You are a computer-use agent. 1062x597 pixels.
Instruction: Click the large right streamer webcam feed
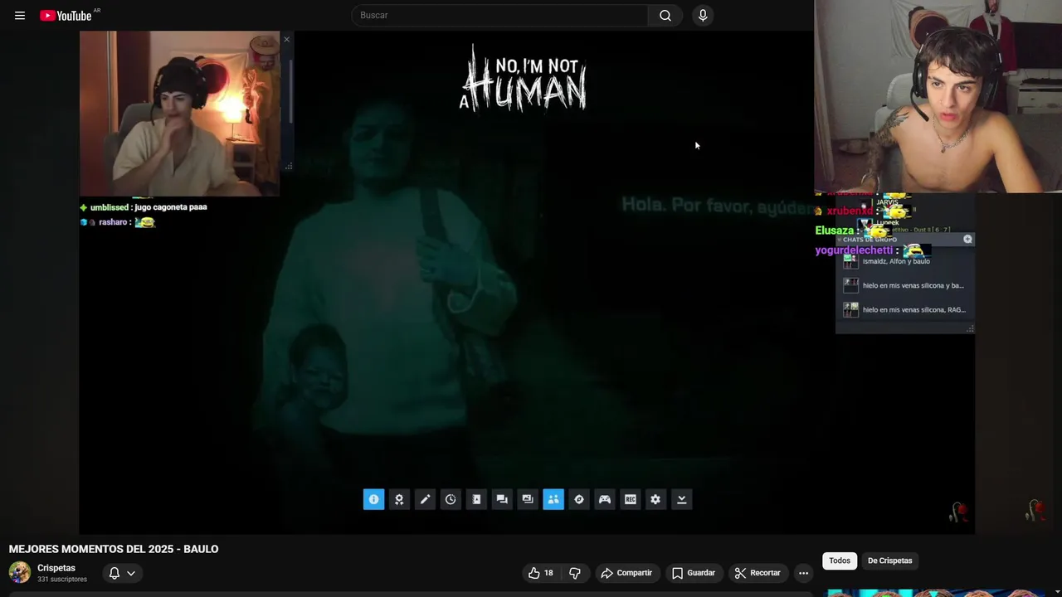(938, 96)
